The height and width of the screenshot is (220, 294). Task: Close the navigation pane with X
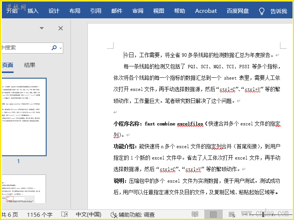[x=61, y=28]
